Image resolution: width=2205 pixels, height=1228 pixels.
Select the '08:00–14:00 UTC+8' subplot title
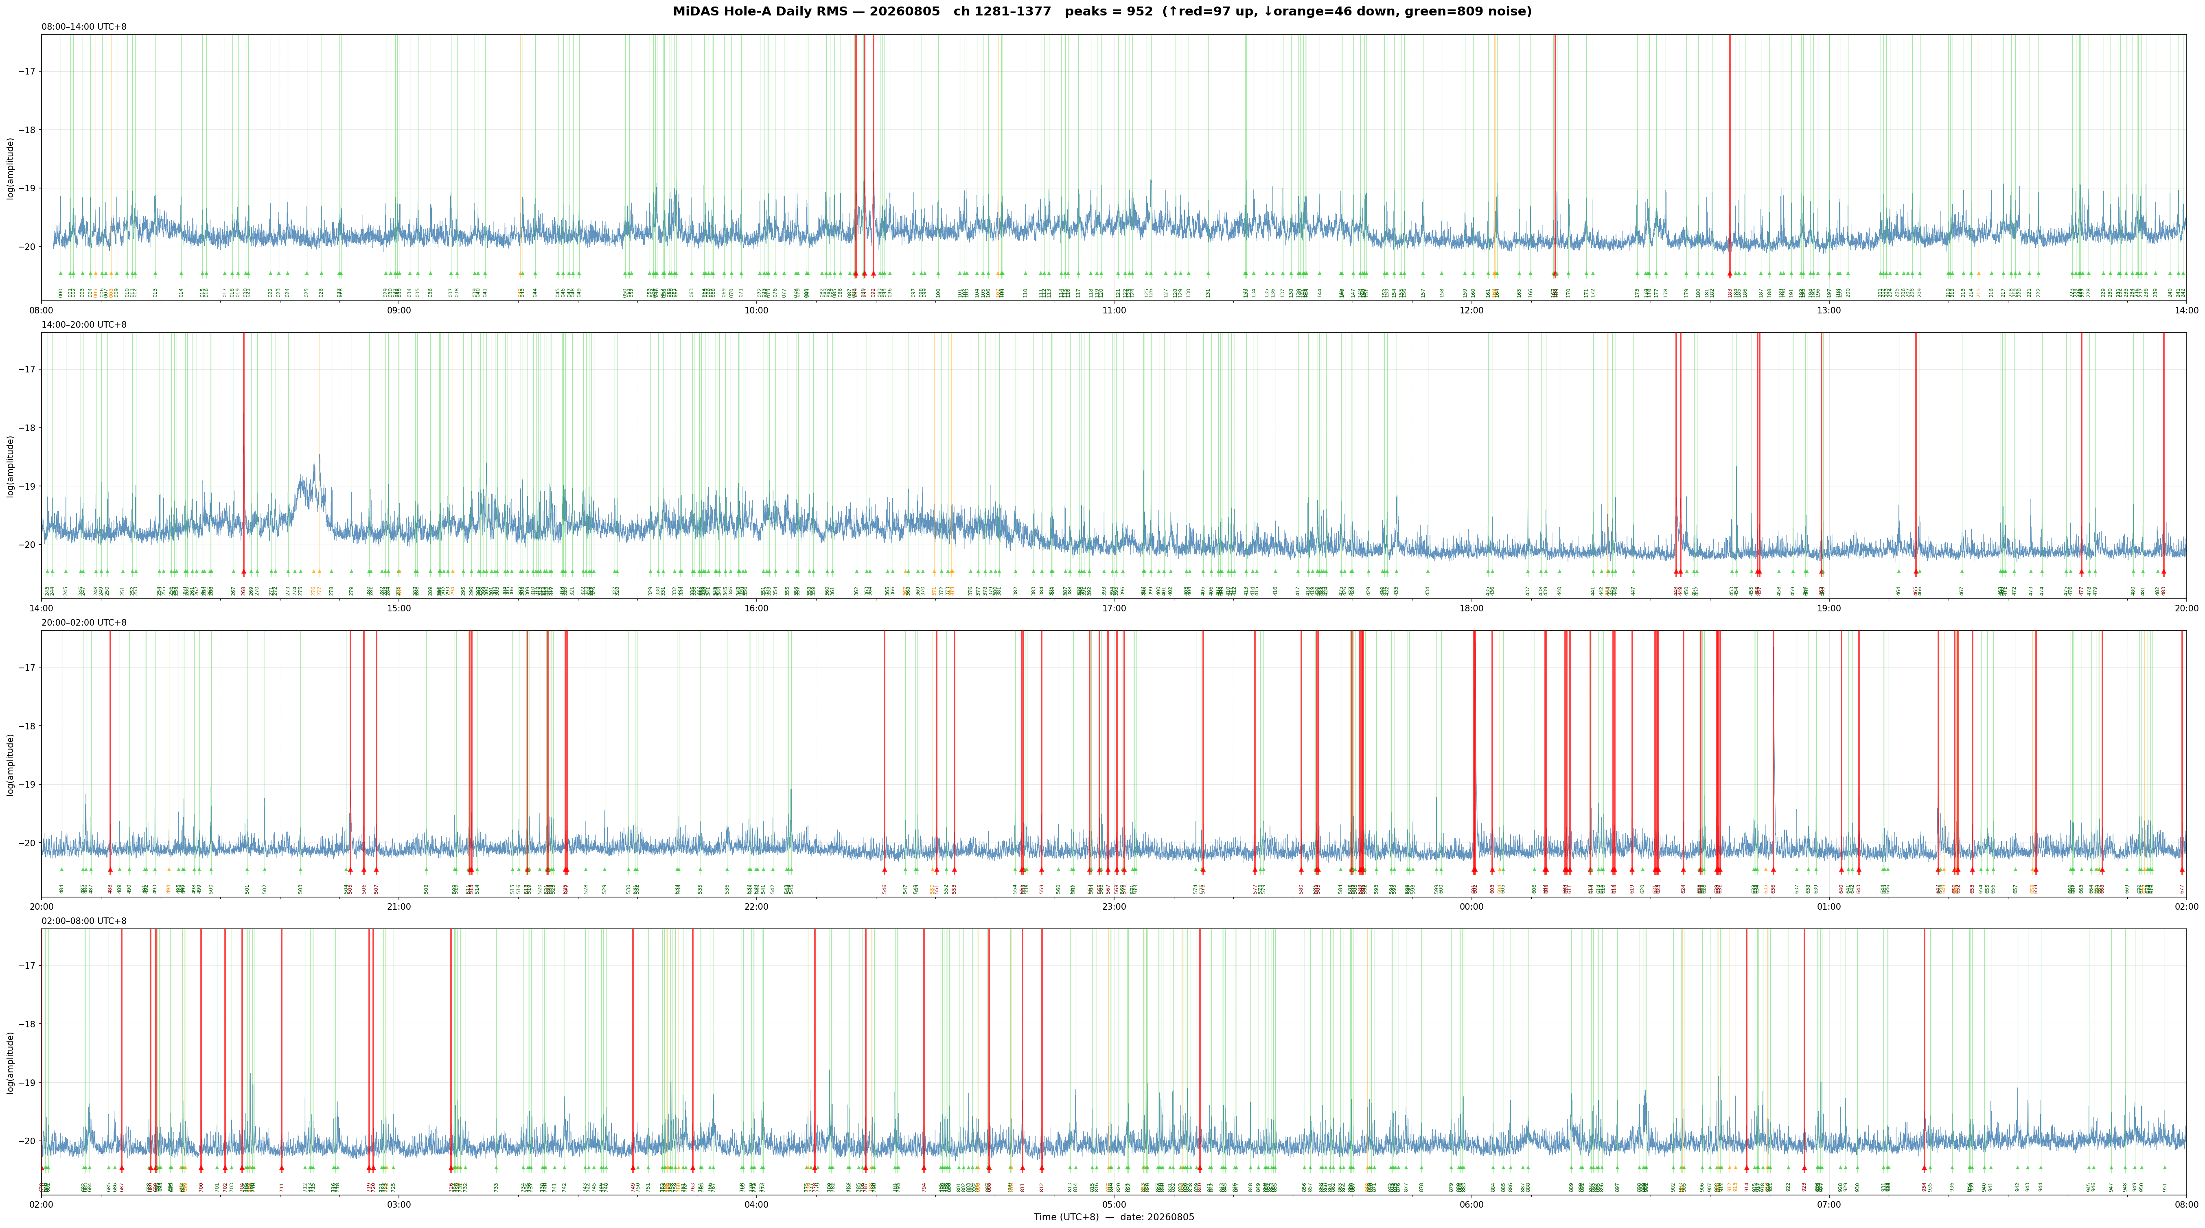(x=84, y=26)
